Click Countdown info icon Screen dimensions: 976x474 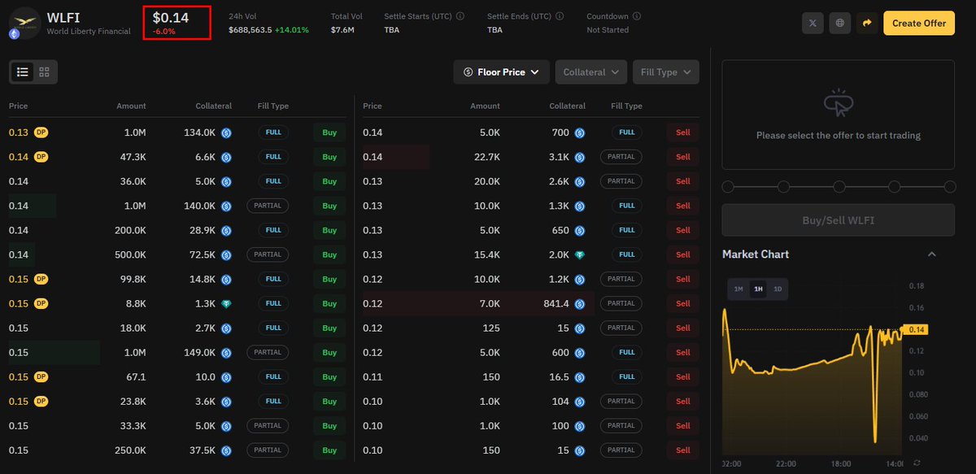636,15
